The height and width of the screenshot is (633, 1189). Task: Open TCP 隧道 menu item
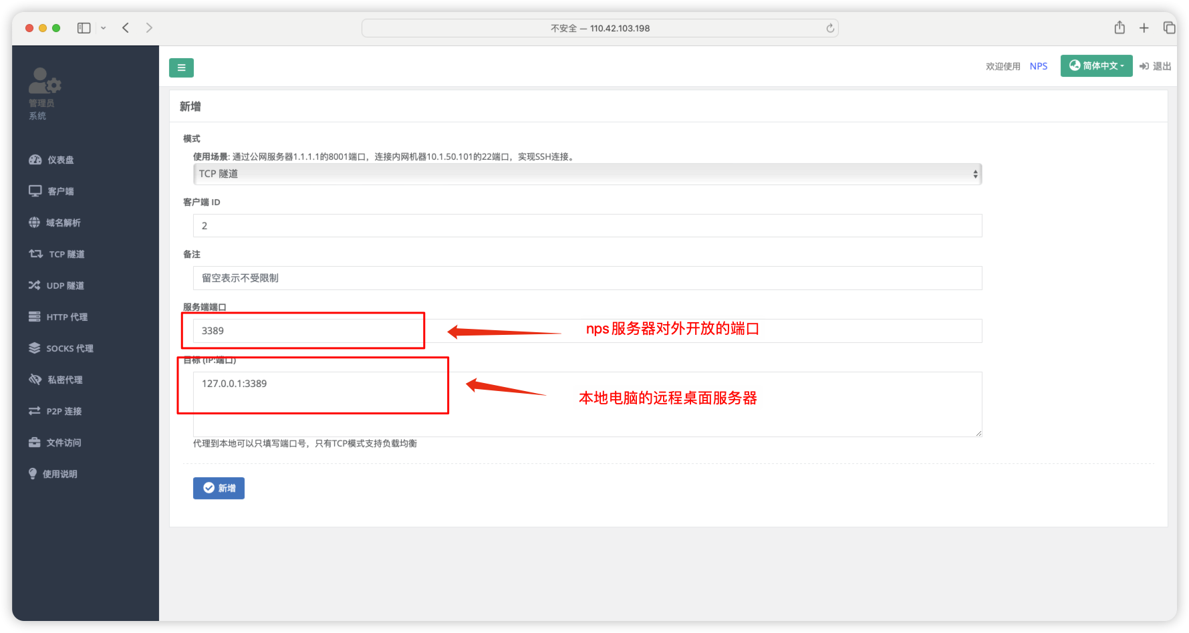tap(67, 254)
